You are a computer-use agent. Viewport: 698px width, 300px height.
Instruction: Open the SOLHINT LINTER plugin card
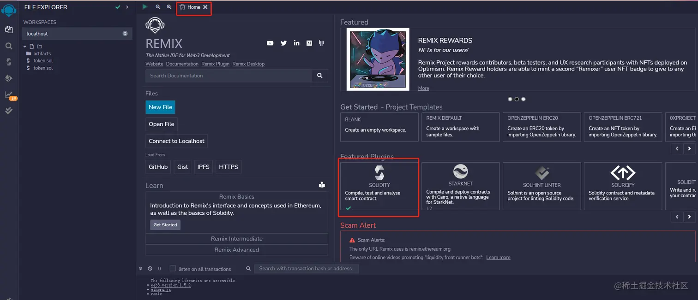point(542,186)
